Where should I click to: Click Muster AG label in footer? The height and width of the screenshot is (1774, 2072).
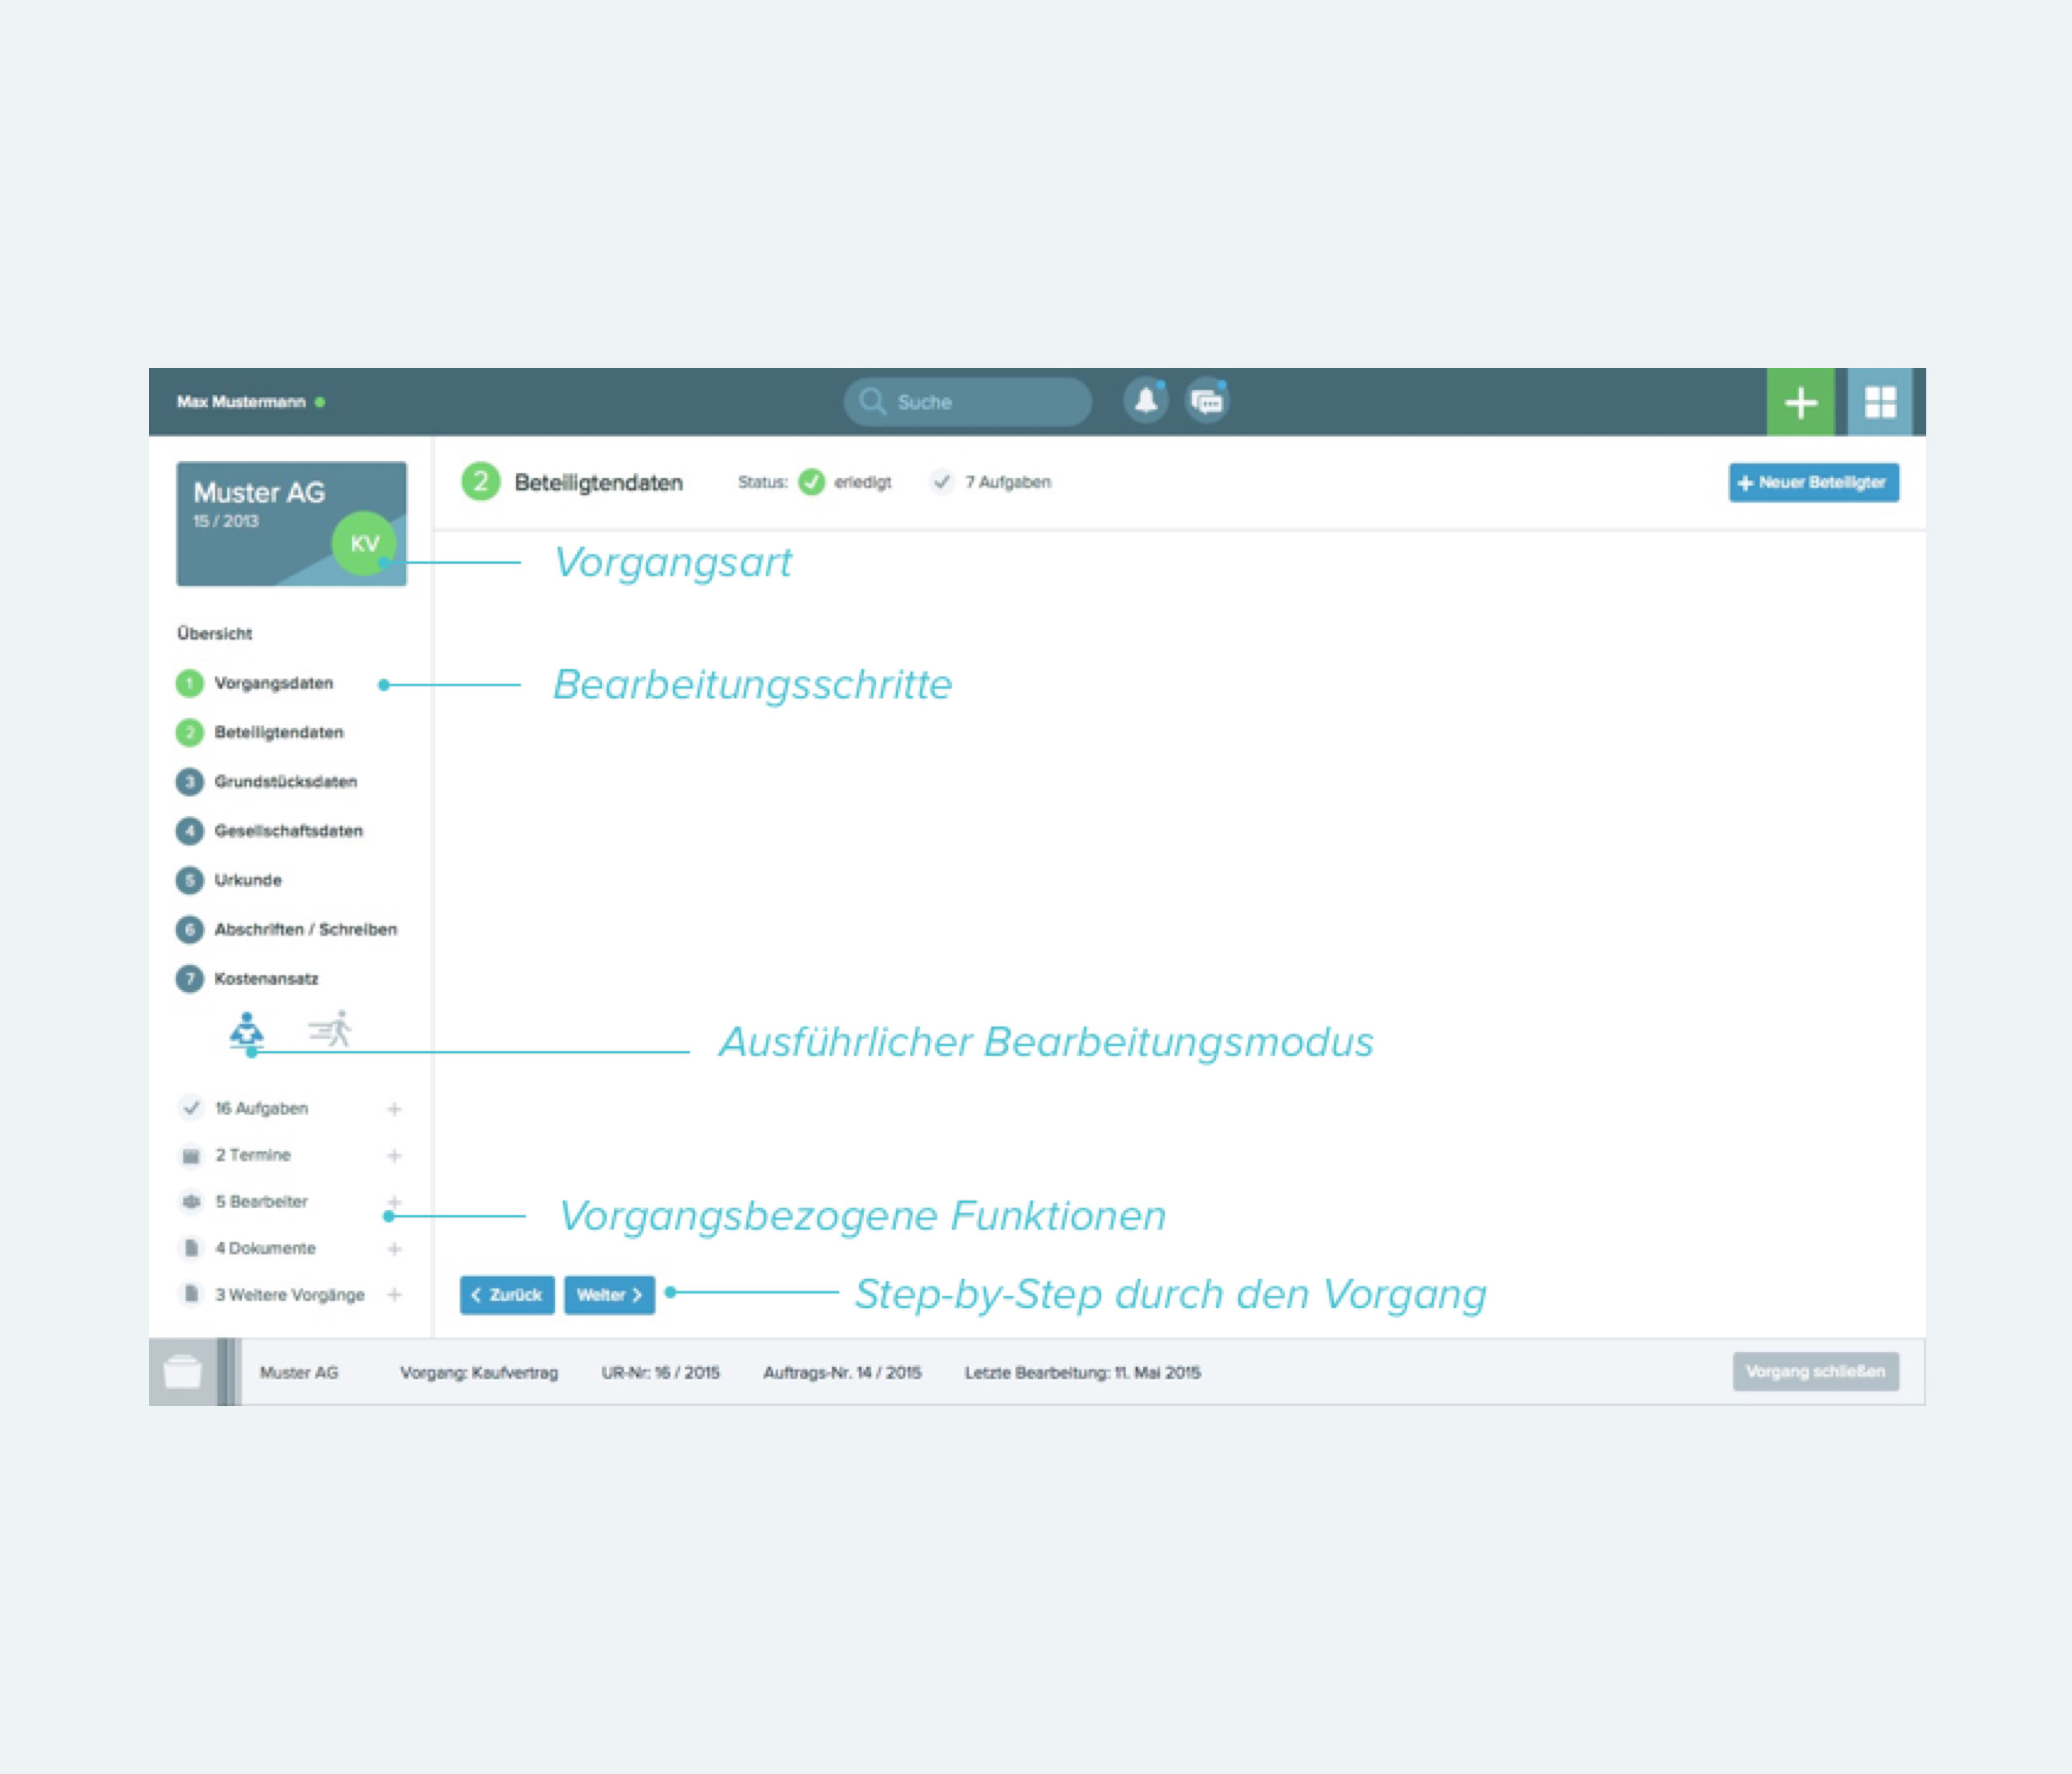coord(299,1372)
